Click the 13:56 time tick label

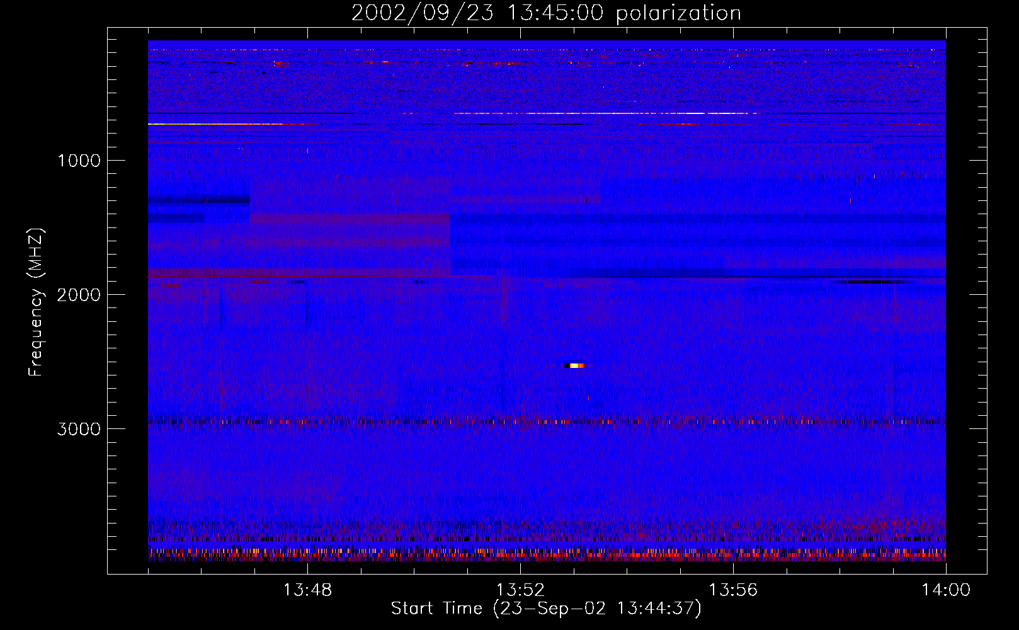point(733,590)
